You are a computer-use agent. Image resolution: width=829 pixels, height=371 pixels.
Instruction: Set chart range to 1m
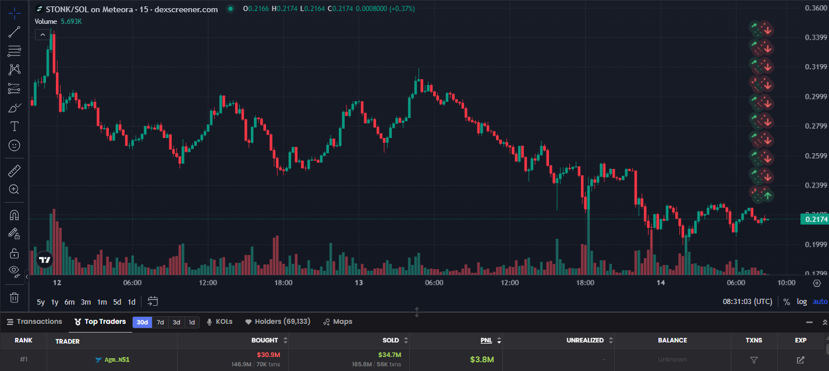(x=102, y=302)
